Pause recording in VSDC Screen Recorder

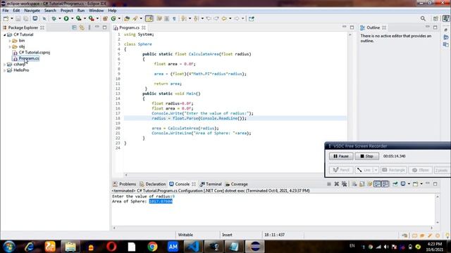(341, 156)
